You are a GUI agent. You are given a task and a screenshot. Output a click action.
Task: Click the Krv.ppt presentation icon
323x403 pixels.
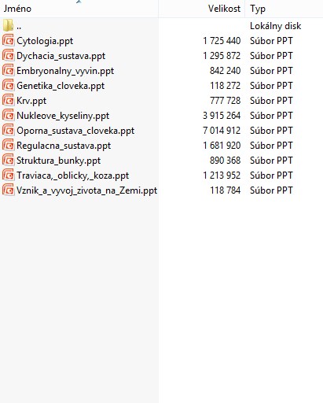(x=8, y=101)
